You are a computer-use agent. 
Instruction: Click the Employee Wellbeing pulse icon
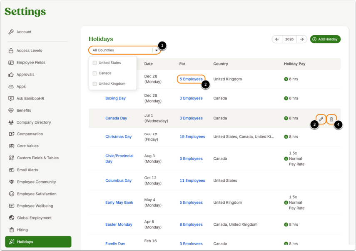pos(12,206)
